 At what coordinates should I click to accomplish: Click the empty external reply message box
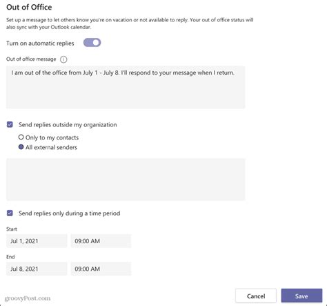click(x=126, y=180)
